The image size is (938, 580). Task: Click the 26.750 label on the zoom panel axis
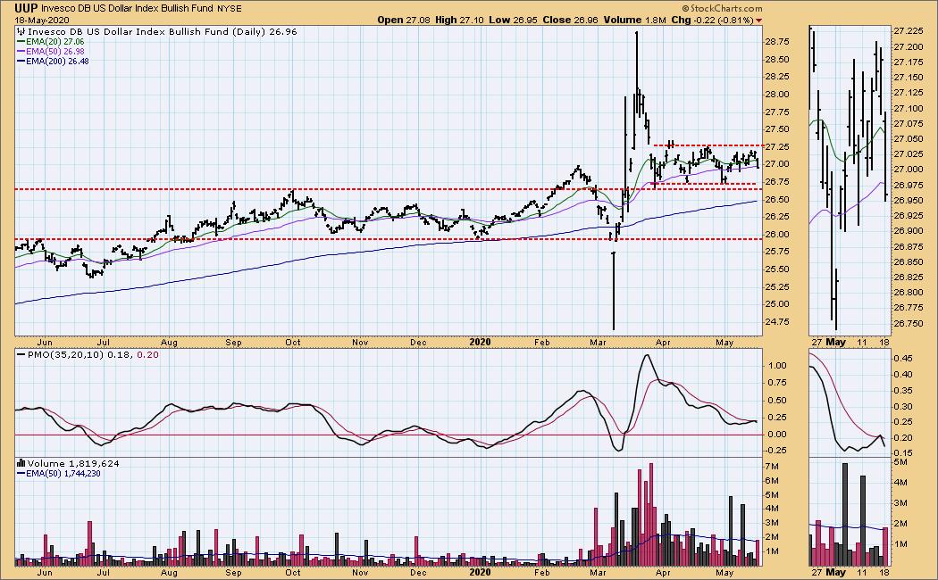(908, 323)
